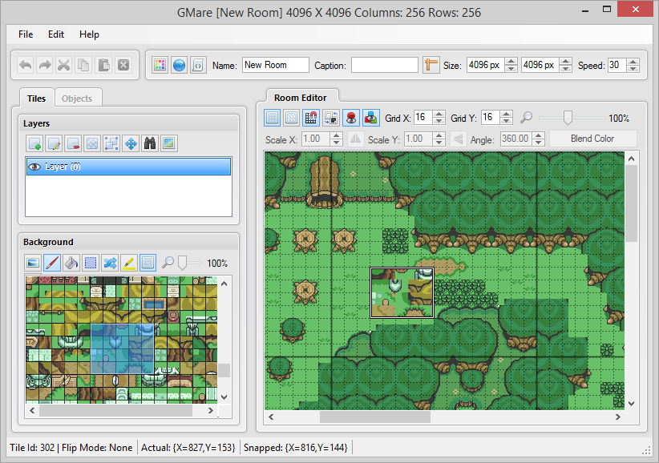Select the Room Editor tab
Image resolution: width=659 pixels, height=463 pixels.
[301, 98]
